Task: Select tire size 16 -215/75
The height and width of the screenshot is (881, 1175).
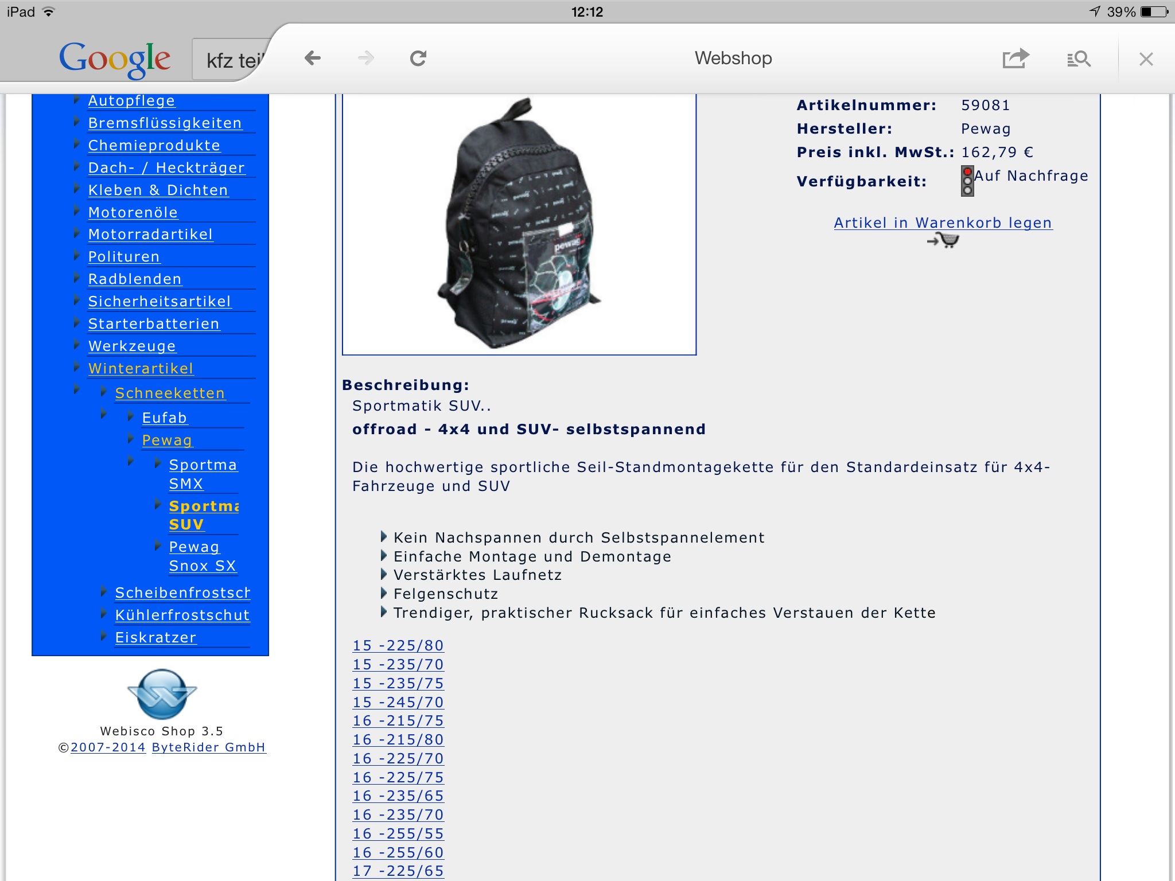Action: pyautogui.click(x=398, y=720)
